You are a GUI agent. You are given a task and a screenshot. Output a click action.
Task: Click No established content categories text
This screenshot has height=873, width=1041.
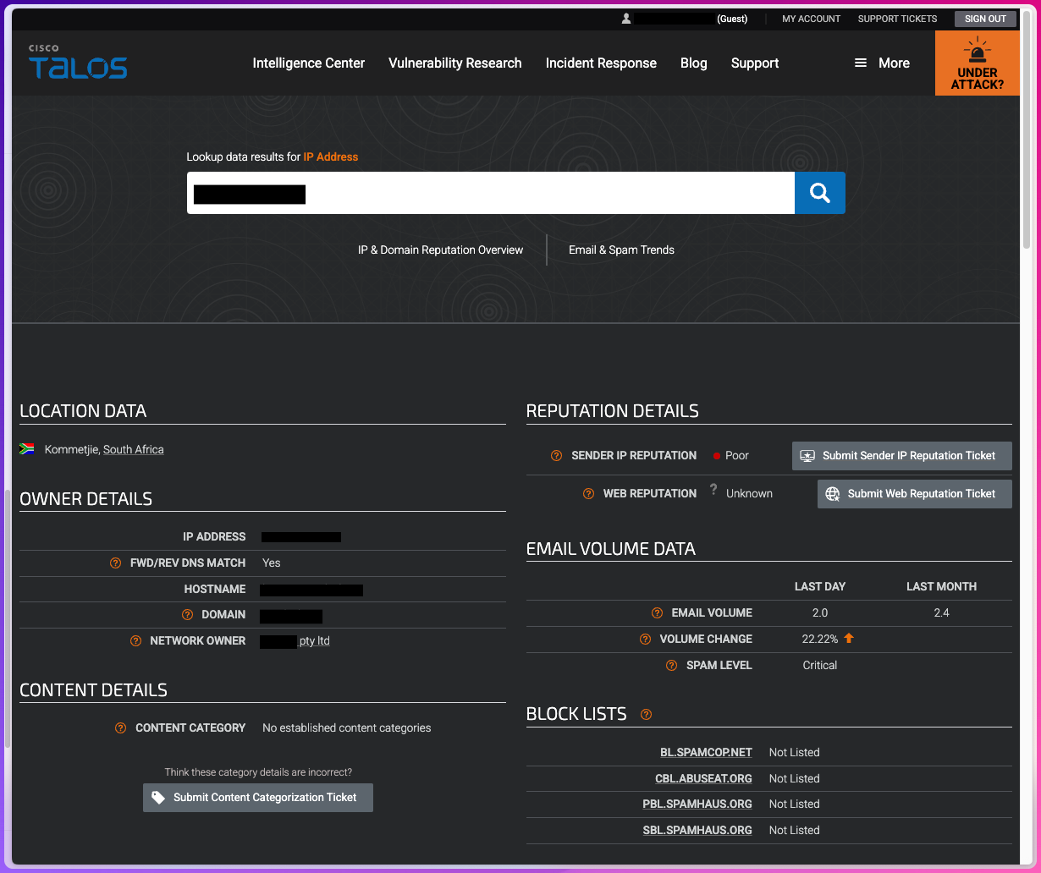347,727
